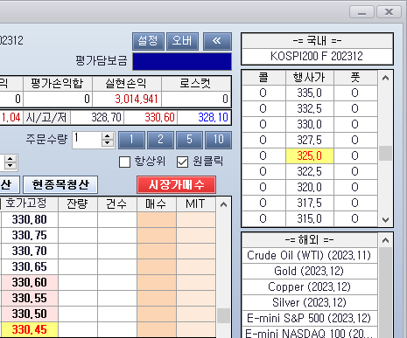The width and height of the screenshot is (407, 338).
Task: Click the red 시장가매수 button
Action: coord(176,184)
